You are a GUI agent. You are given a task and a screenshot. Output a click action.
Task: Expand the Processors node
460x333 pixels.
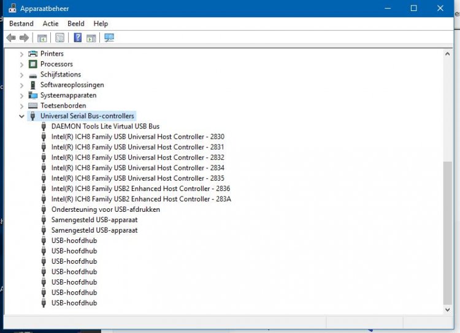pyautogui.click(x=22, y=64)
